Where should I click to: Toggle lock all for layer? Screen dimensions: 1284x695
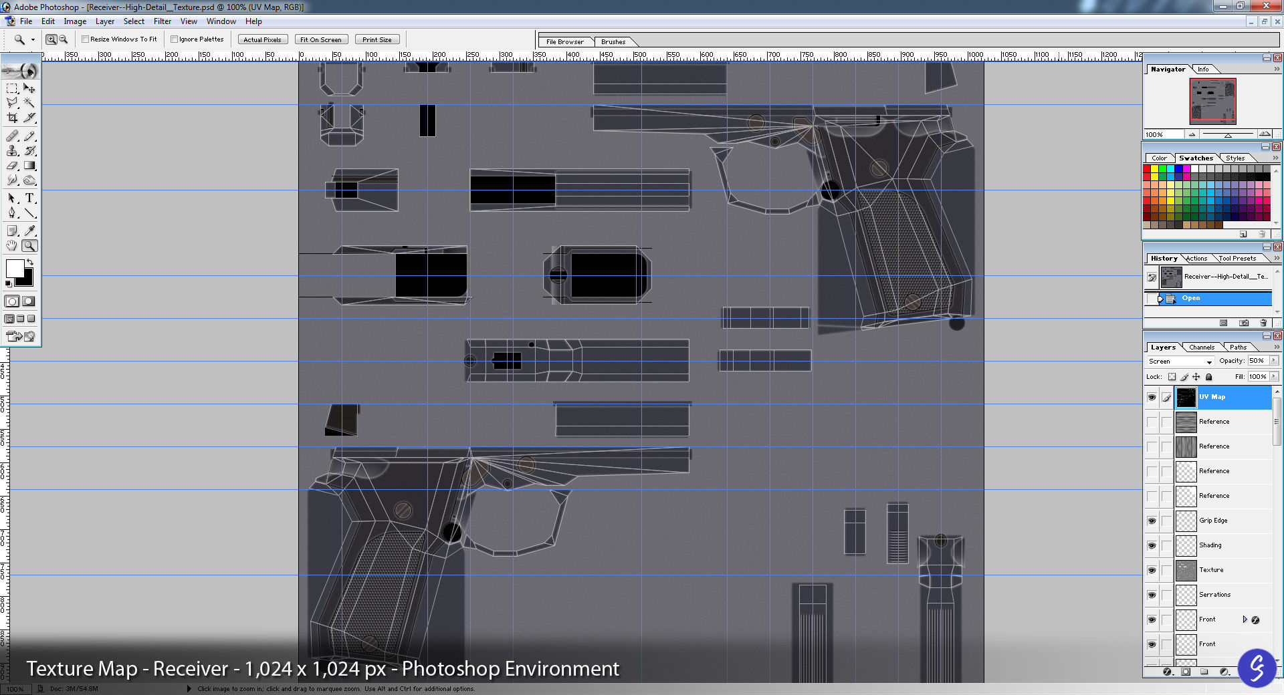[1209, 377]
